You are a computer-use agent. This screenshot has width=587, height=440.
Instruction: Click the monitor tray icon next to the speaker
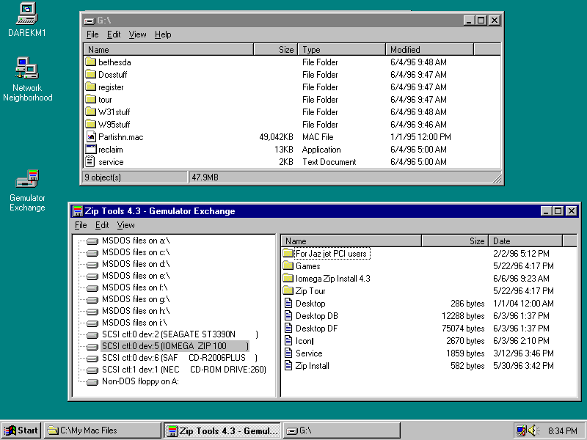521,430
